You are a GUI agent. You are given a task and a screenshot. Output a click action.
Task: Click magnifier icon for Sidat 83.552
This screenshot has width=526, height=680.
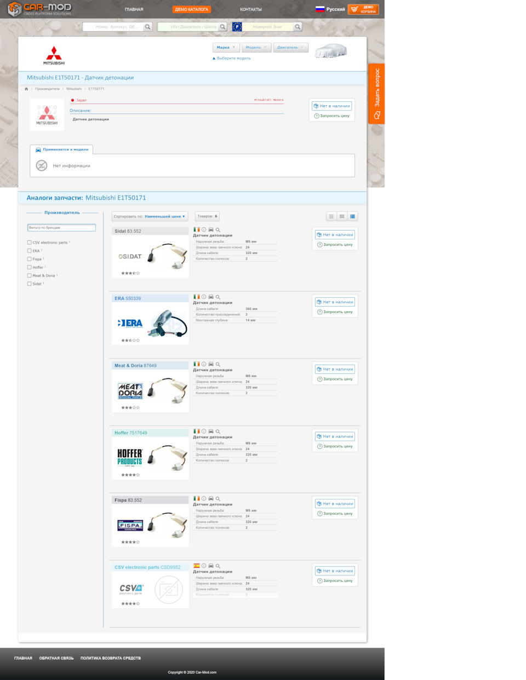[x=218, y=230]
